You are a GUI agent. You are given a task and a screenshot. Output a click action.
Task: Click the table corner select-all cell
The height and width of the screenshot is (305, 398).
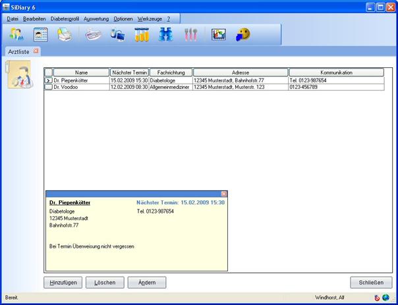click(x=49, y=72)
